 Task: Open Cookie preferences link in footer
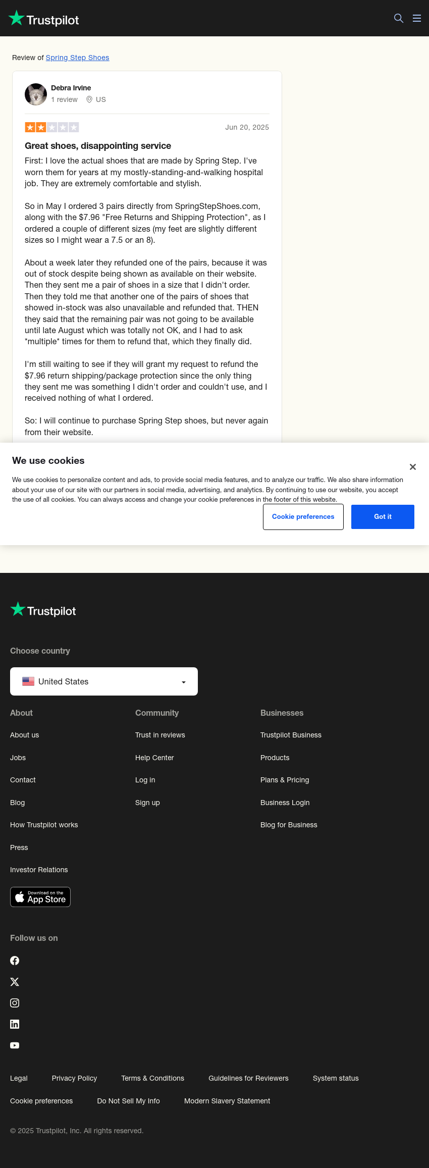(41, 1101)
